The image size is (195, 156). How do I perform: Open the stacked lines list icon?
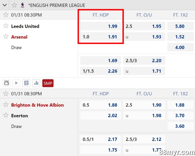[x=26, y=83]
